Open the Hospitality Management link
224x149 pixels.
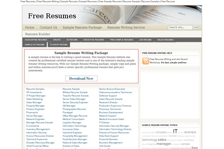pyautogui.click(x=75, y=136)
